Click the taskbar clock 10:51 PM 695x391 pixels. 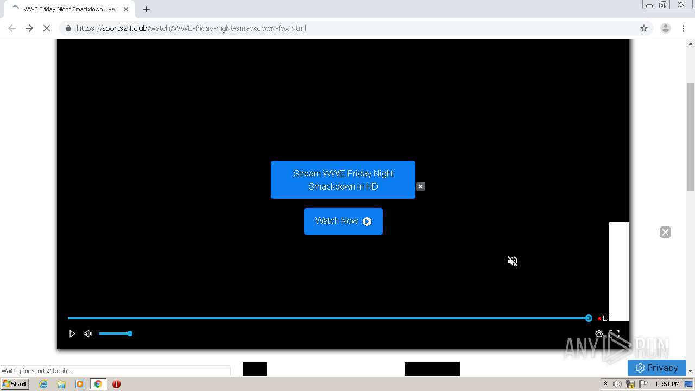pos(667,384)
